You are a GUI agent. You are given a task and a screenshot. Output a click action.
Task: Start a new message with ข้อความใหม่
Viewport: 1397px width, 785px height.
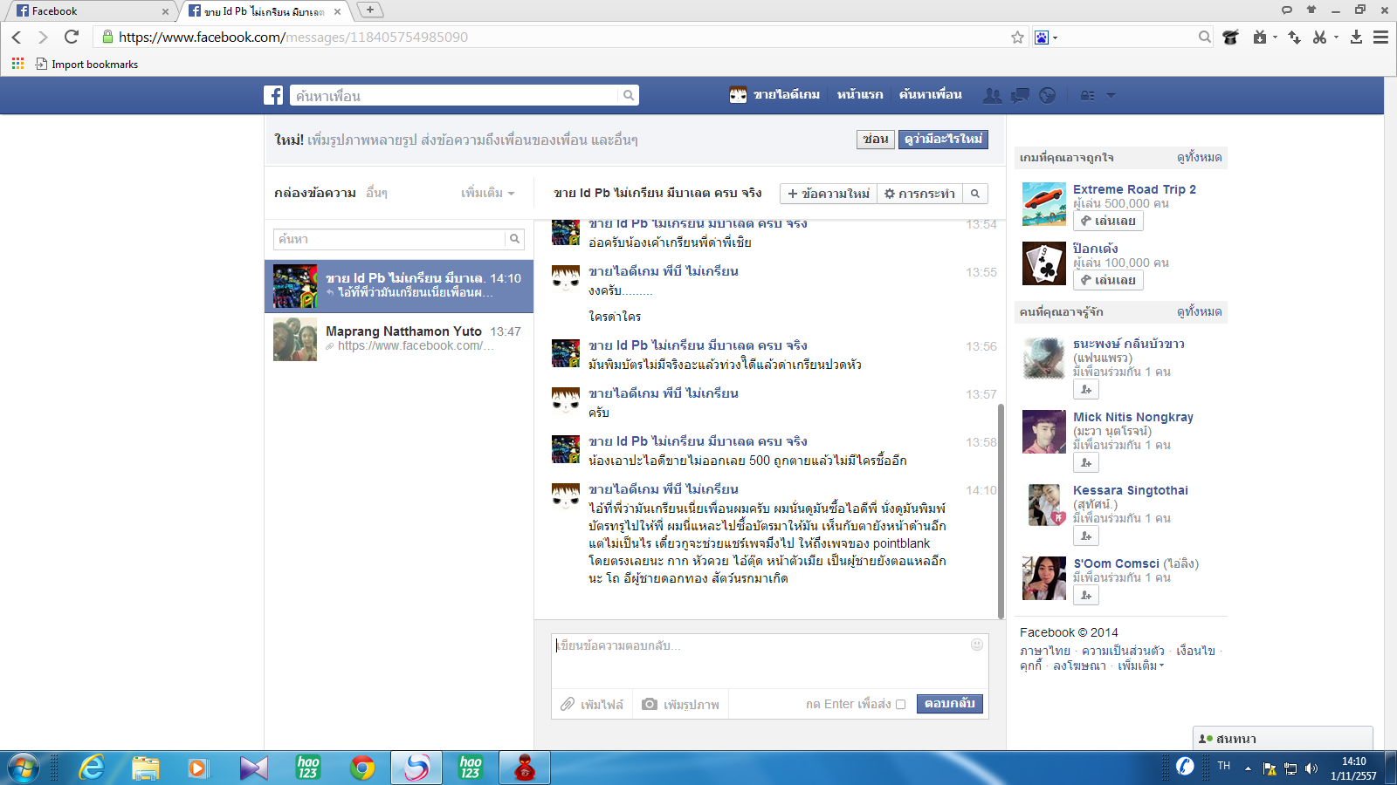point(828,193)
